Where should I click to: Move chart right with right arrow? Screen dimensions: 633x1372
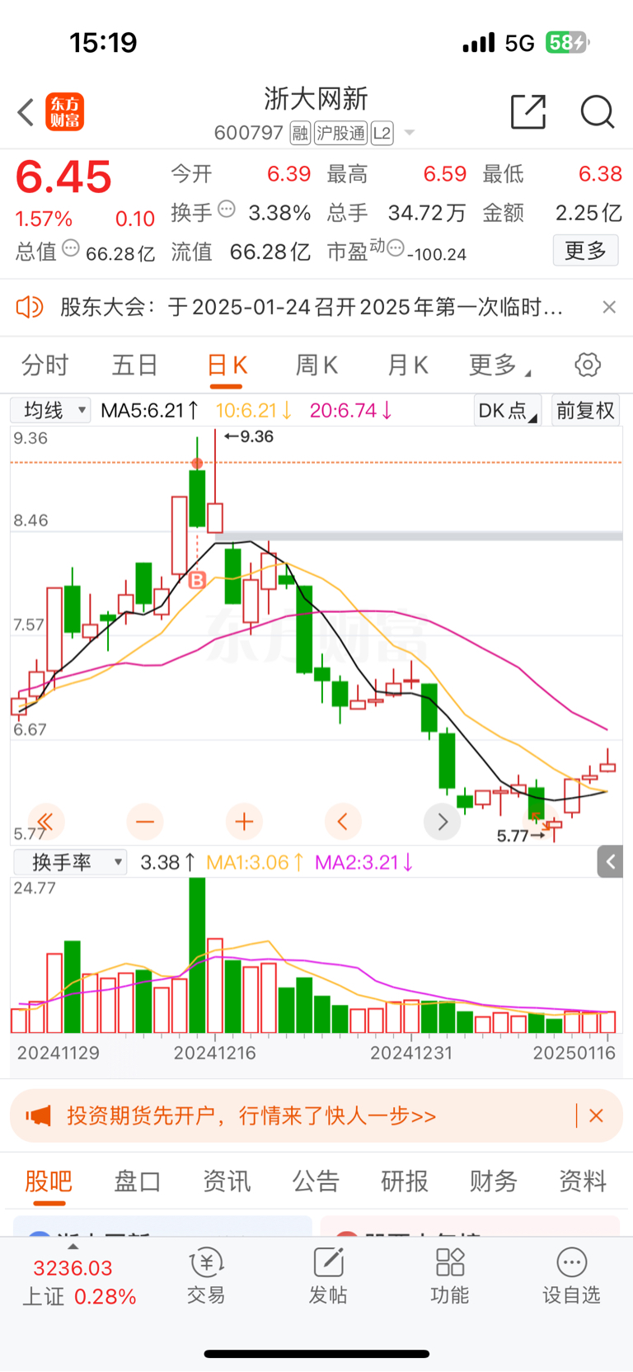pos(443,822)
